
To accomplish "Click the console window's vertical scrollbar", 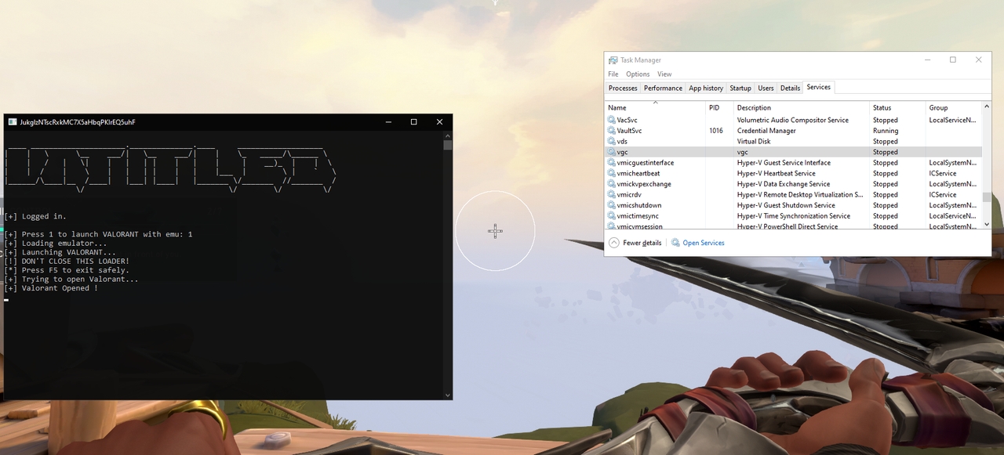I will pyautogui.click(x=447, y=145).
